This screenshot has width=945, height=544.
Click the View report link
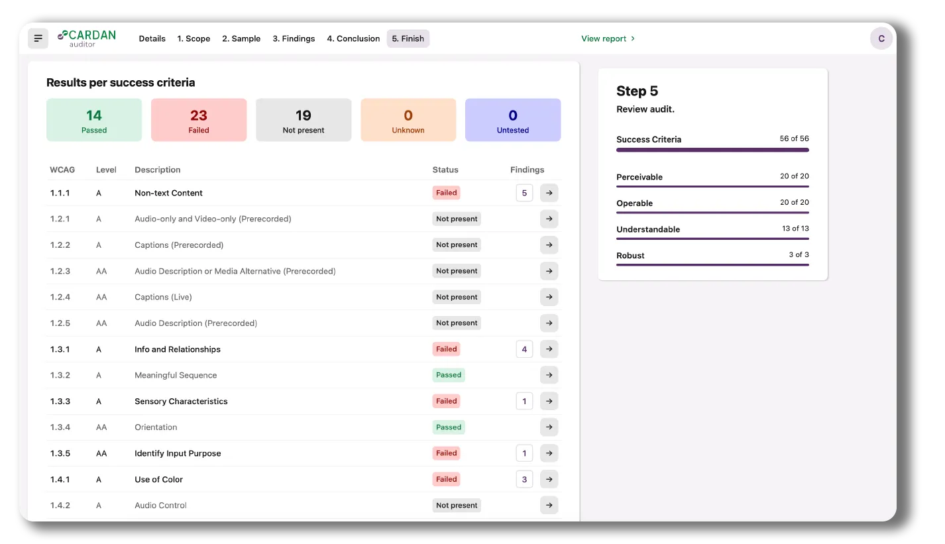608,38
